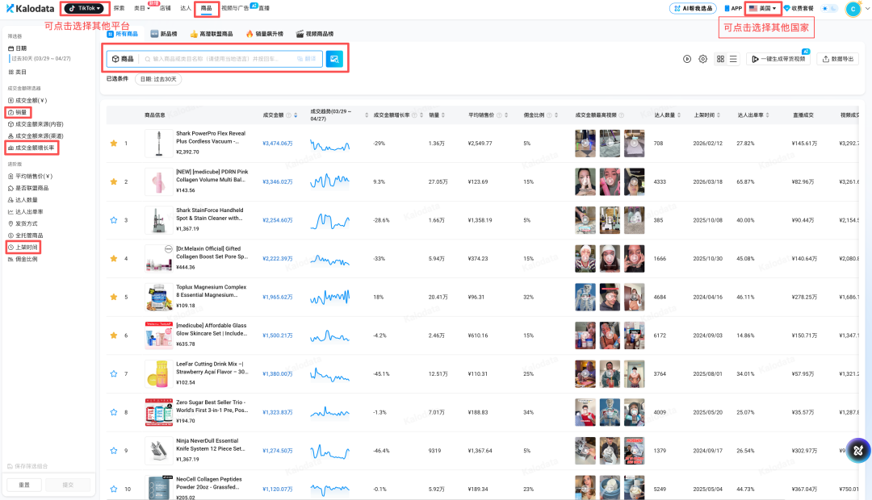The width and height of the screenshot is (872, 500).
Task: Open the 日期 filter in the sidebar
Action: coord(17,48)
